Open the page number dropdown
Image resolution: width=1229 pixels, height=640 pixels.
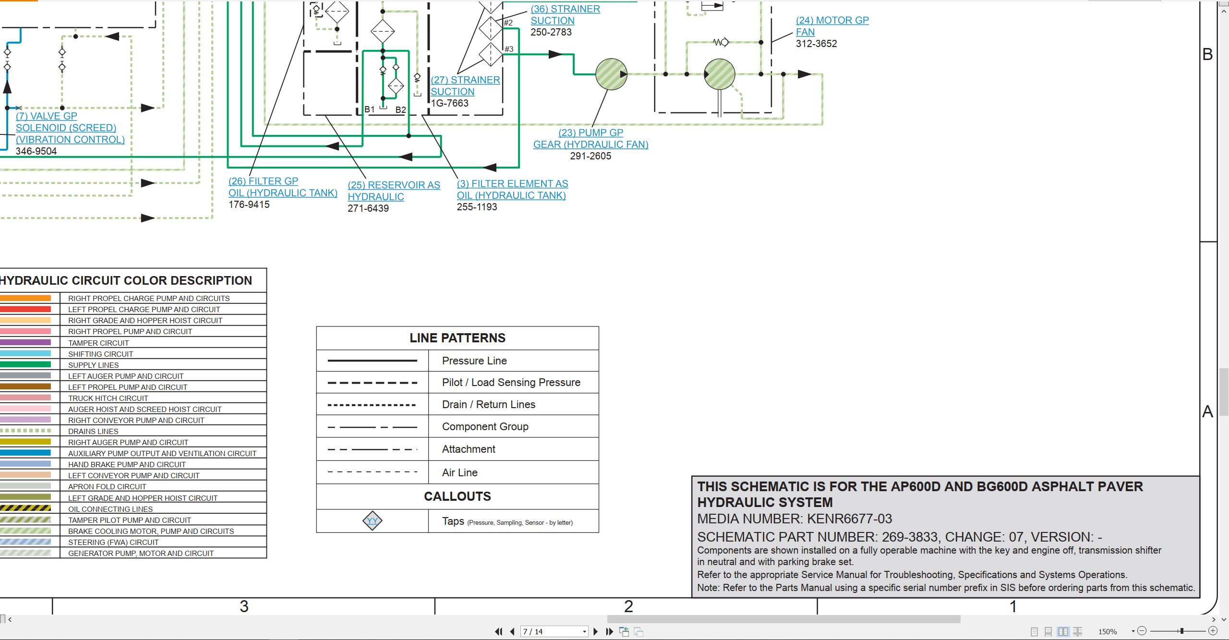584,631
